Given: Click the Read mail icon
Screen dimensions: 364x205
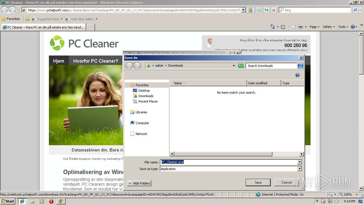Looking at the screenshot, I should [x=294, y=27].
